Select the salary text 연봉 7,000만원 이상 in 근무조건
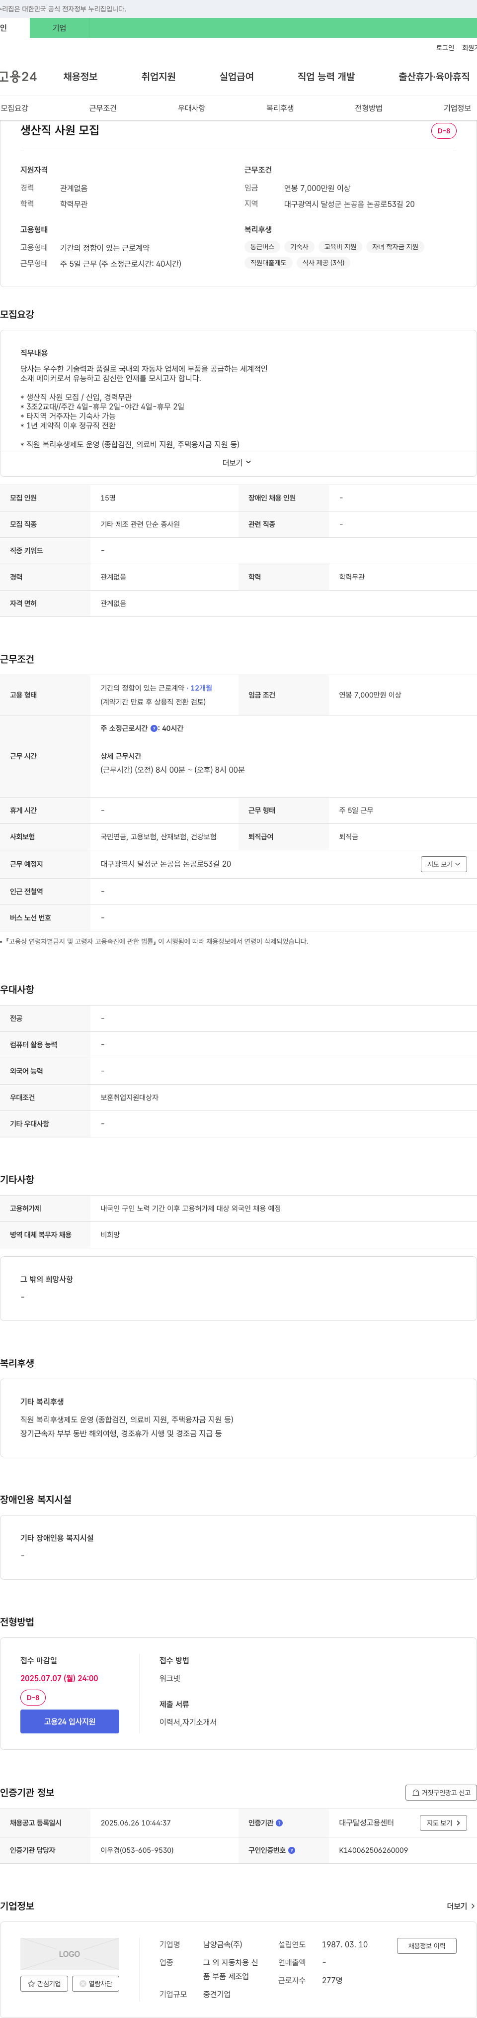 coord(370,695)
